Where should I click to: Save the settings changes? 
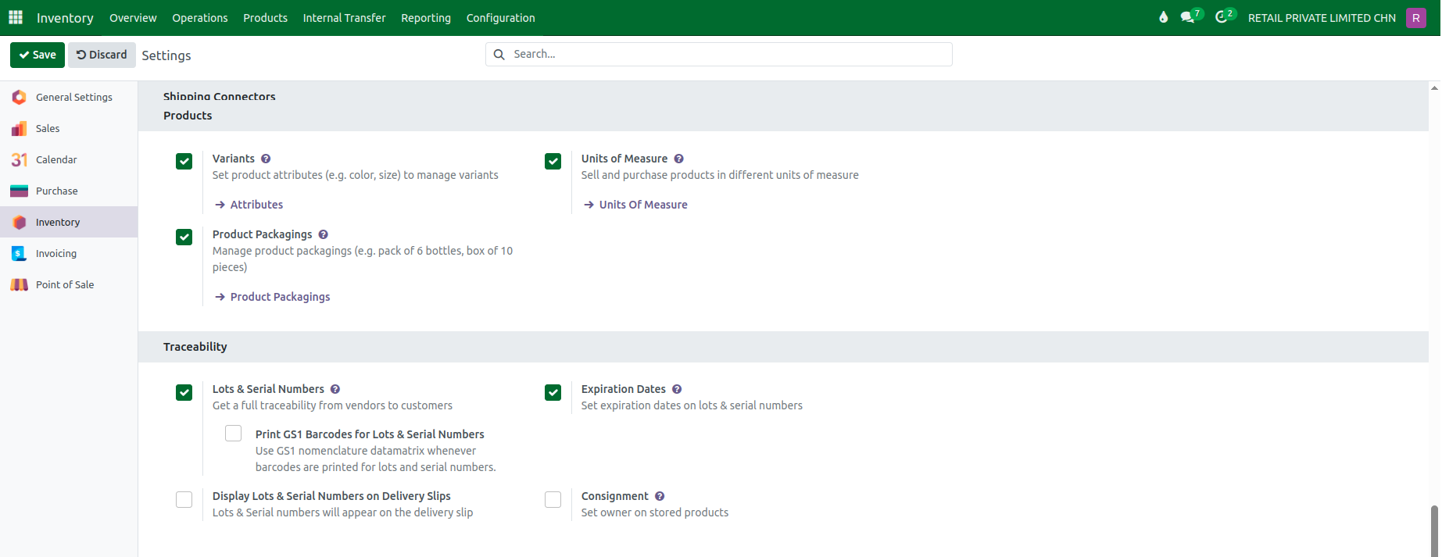[x=38, y=55]
